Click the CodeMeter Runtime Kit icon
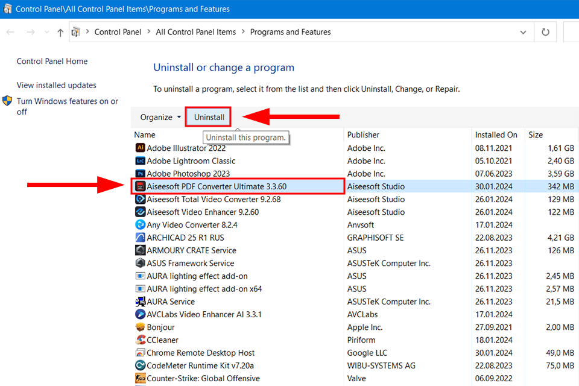This screenshot has width=579, height=386. 141,365
